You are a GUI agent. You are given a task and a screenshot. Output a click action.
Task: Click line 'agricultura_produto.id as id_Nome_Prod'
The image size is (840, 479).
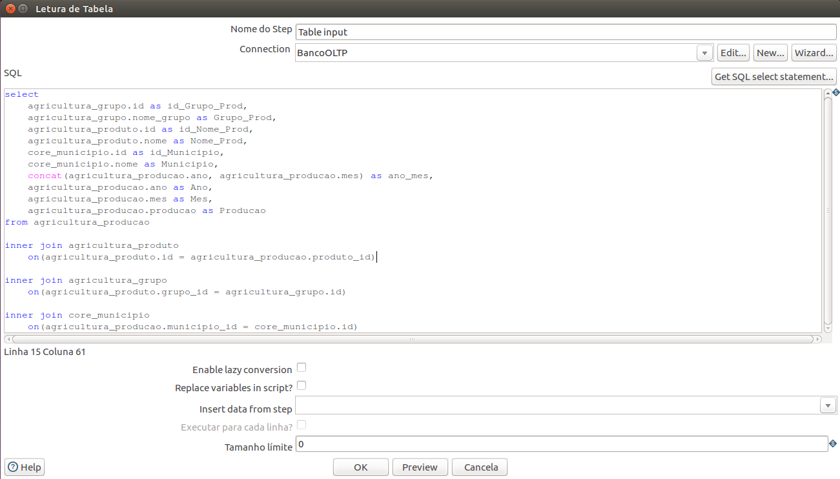[140, 129]
